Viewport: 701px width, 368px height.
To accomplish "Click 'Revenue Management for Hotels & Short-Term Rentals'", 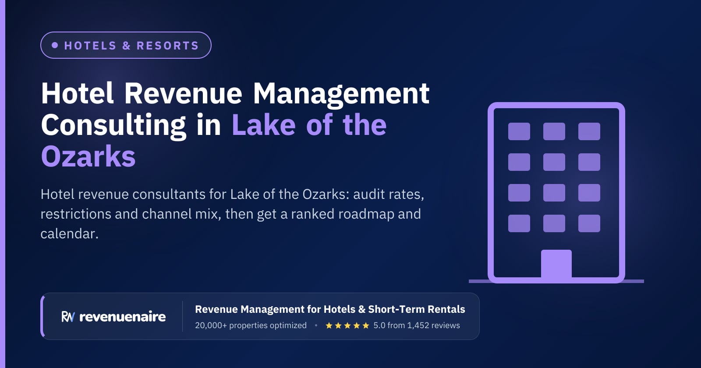I will coord(330,309).
